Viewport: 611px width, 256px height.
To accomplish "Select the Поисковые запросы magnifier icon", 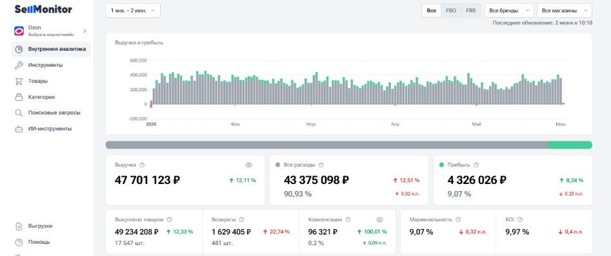I will [x=19, y=113].
